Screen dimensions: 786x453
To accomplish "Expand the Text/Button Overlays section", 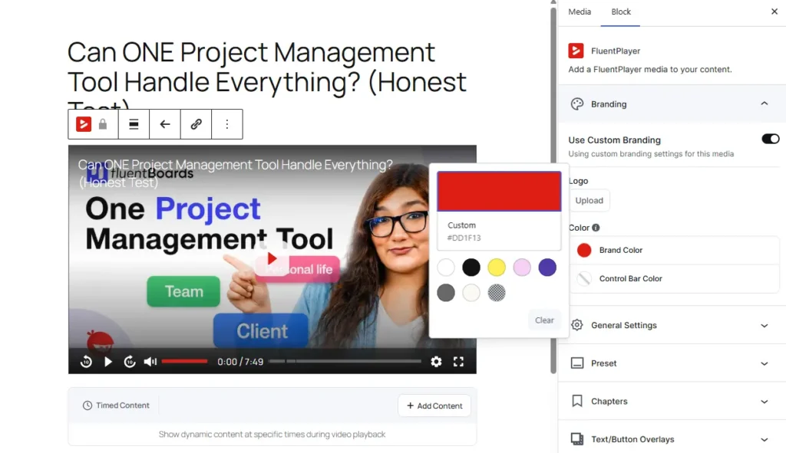I will pos(764,439).
